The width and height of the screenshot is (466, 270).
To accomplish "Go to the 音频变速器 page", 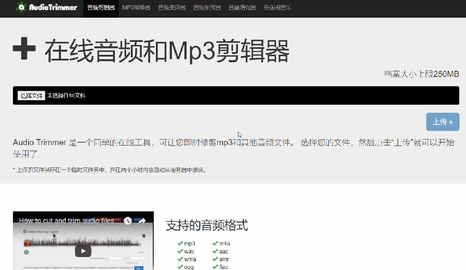I will (x=172, y=8).
